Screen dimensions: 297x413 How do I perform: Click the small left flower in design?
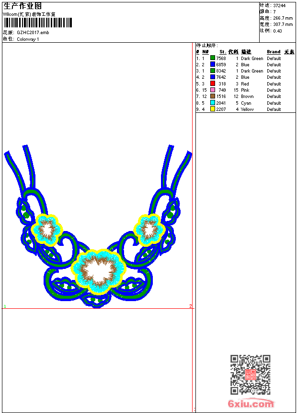pyautogui.click(x=47, y=230)
